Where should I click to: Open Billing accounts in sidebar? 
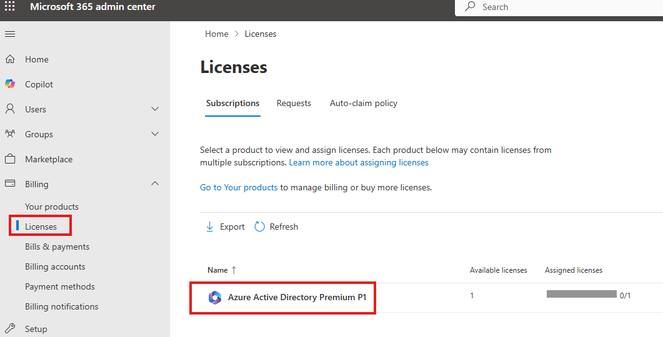55,266
